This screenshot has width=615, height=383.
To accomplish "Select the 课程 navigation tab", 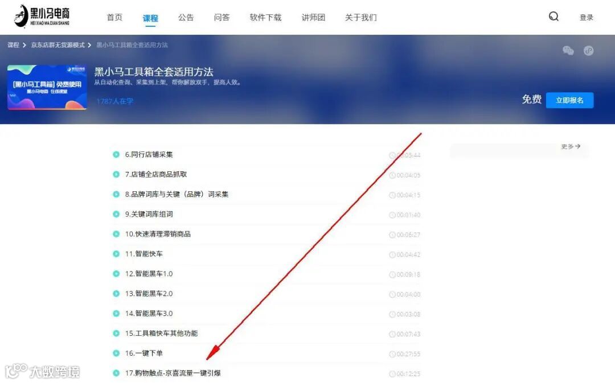I will pyautogui.click(x=150, y=18).
